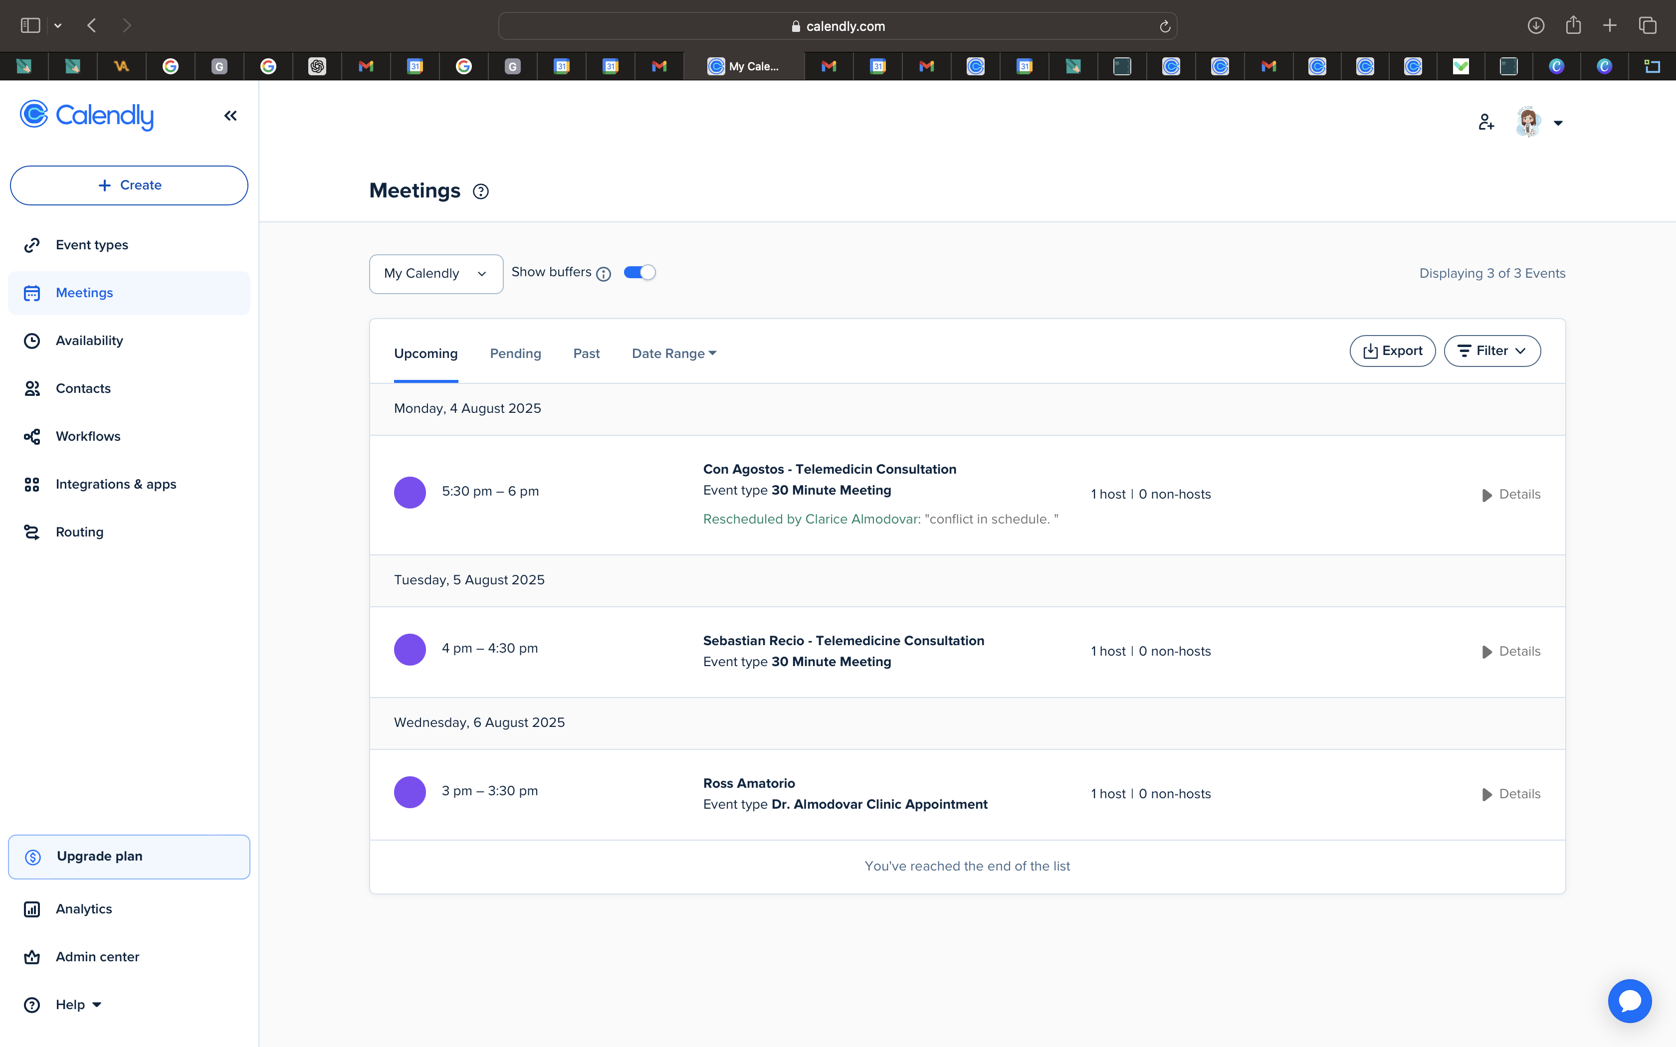Click the Calendly logo
Viewport: 1676px width, 1047px height.
click(87, 116)
